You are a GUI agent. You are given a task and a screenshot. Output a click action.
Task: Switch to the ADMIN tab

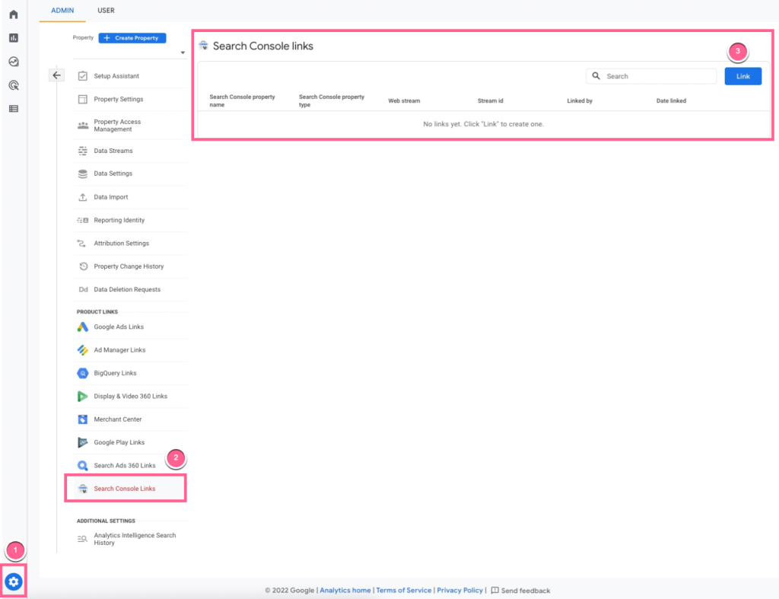(62, 11)
